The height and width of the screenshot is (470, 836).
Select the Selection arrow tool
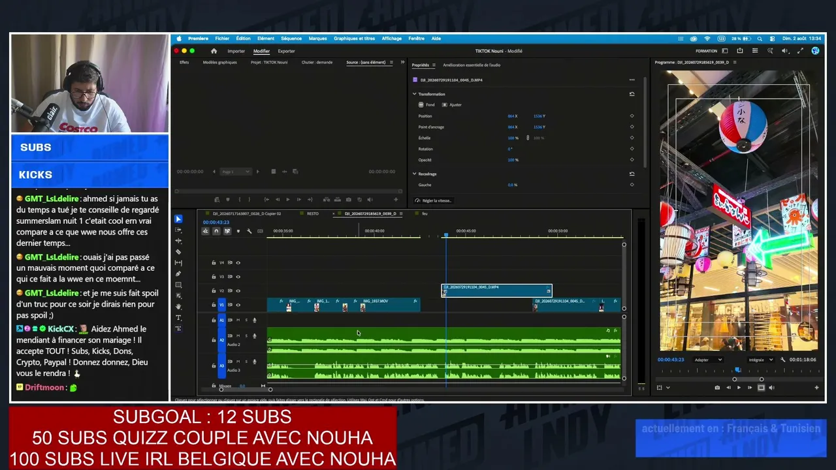point(178,219)
